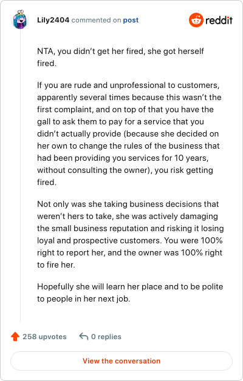The image size is (243, 381).
Task: Click the orange upvote arrow icon
Action: (x=15, y=337)
